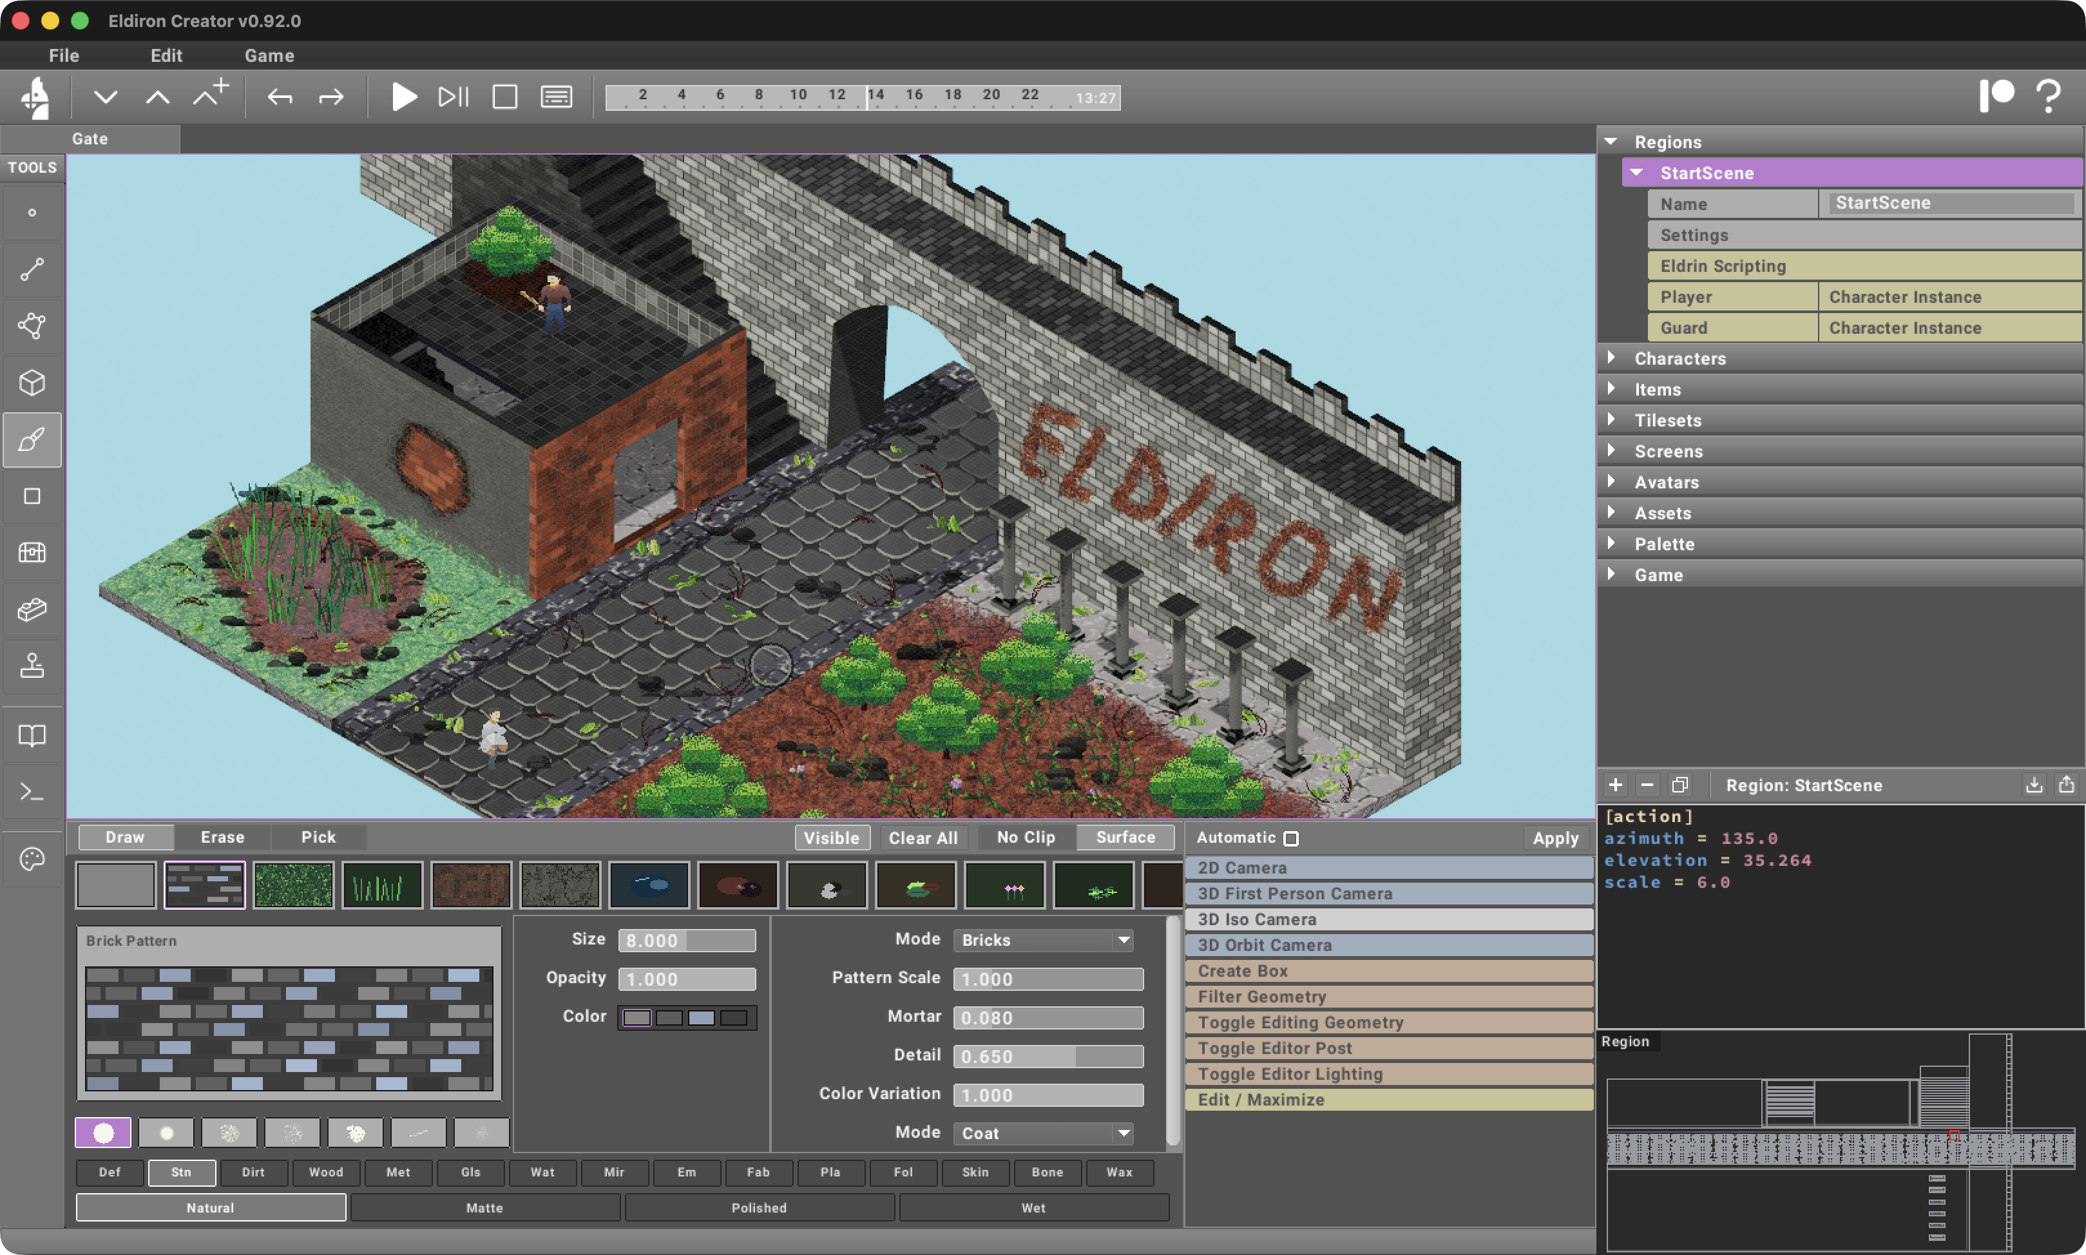The height and width of the screenshot is (1255, 2086).
Task: Select the vertex point tool
Action: [32, 213]
